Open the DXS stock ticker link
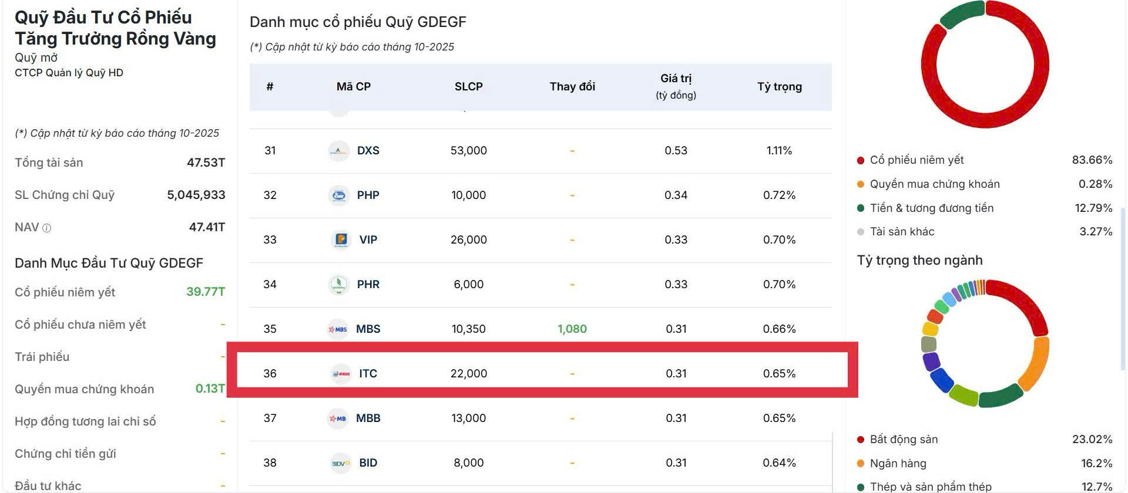This screenshot has height=493, width=1128. pyautogui.click(x=368, y=151)
